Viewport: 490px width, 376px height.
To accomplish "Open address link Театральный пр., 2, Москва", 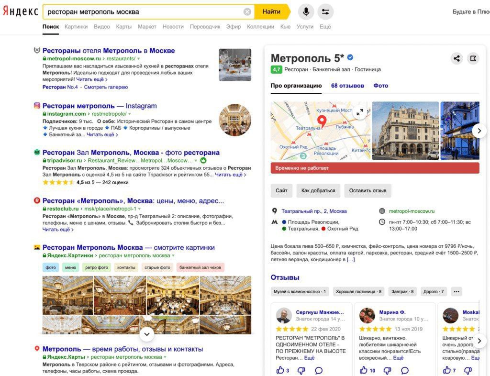I will 314,211.
